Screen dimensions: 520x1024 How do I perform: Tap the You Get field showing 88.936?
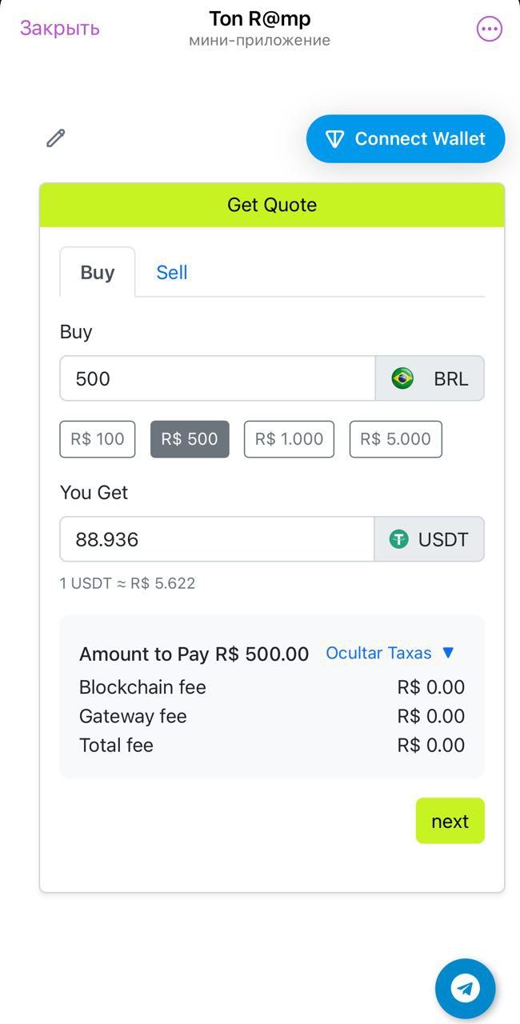click(x=216, y=539)
